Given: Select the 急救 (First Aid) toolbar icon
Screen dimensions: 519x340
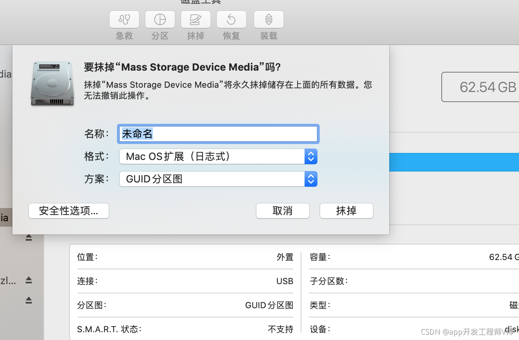Looking at the screenshot, I should tap(124, 19).
